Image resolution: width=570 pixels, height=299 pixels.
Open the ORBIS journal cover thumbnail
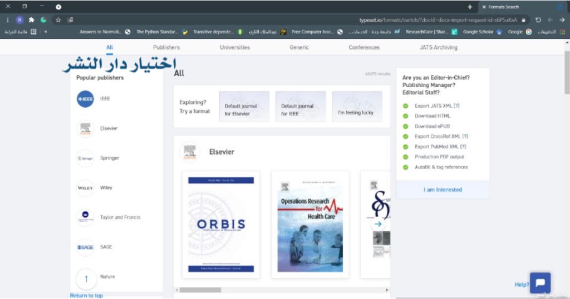(221, 225)
